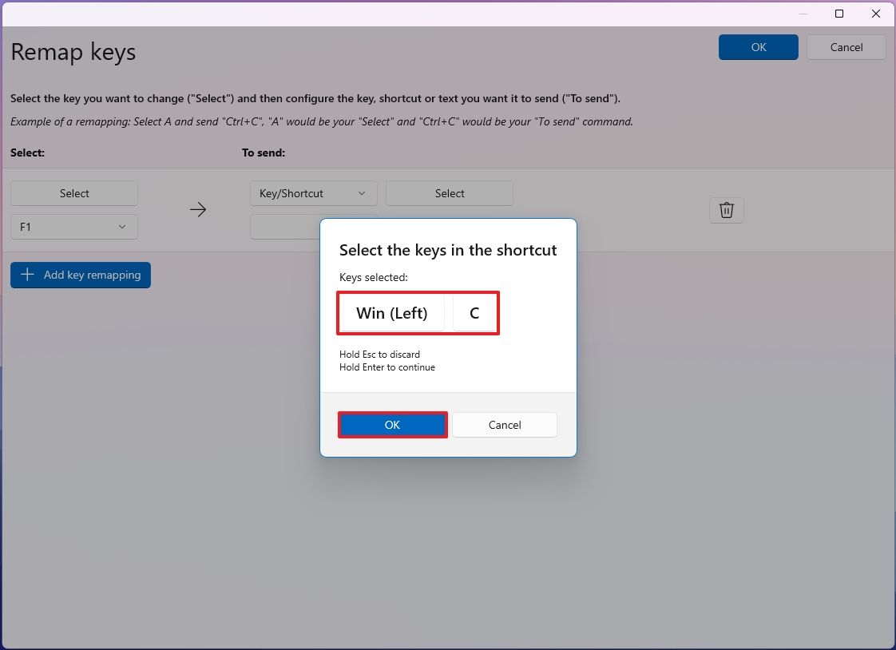This screenshot has height=650, width=896.
Task: Click the 'Select:' column label
Action: (27, 153)
